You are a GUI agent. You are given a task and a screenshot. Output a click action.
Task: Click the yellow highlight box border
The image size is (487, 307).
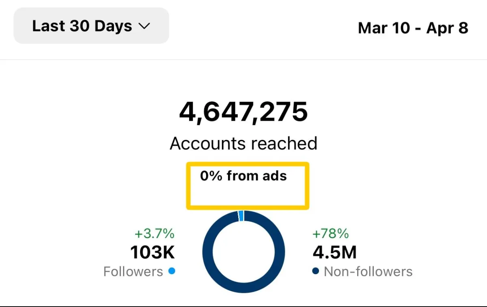click(248, 164)
